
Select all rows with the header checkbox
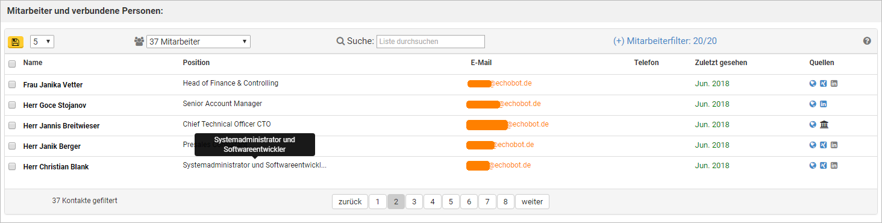(x=12, y=63)
